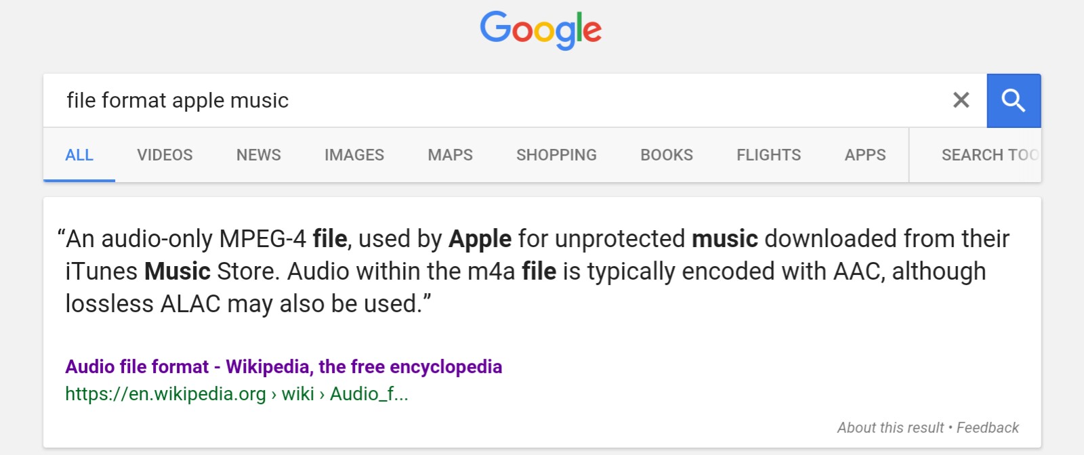This screenshot has height=455, width=1084.
Task: Expand the Search Tools options
Action: pos(988,155)
